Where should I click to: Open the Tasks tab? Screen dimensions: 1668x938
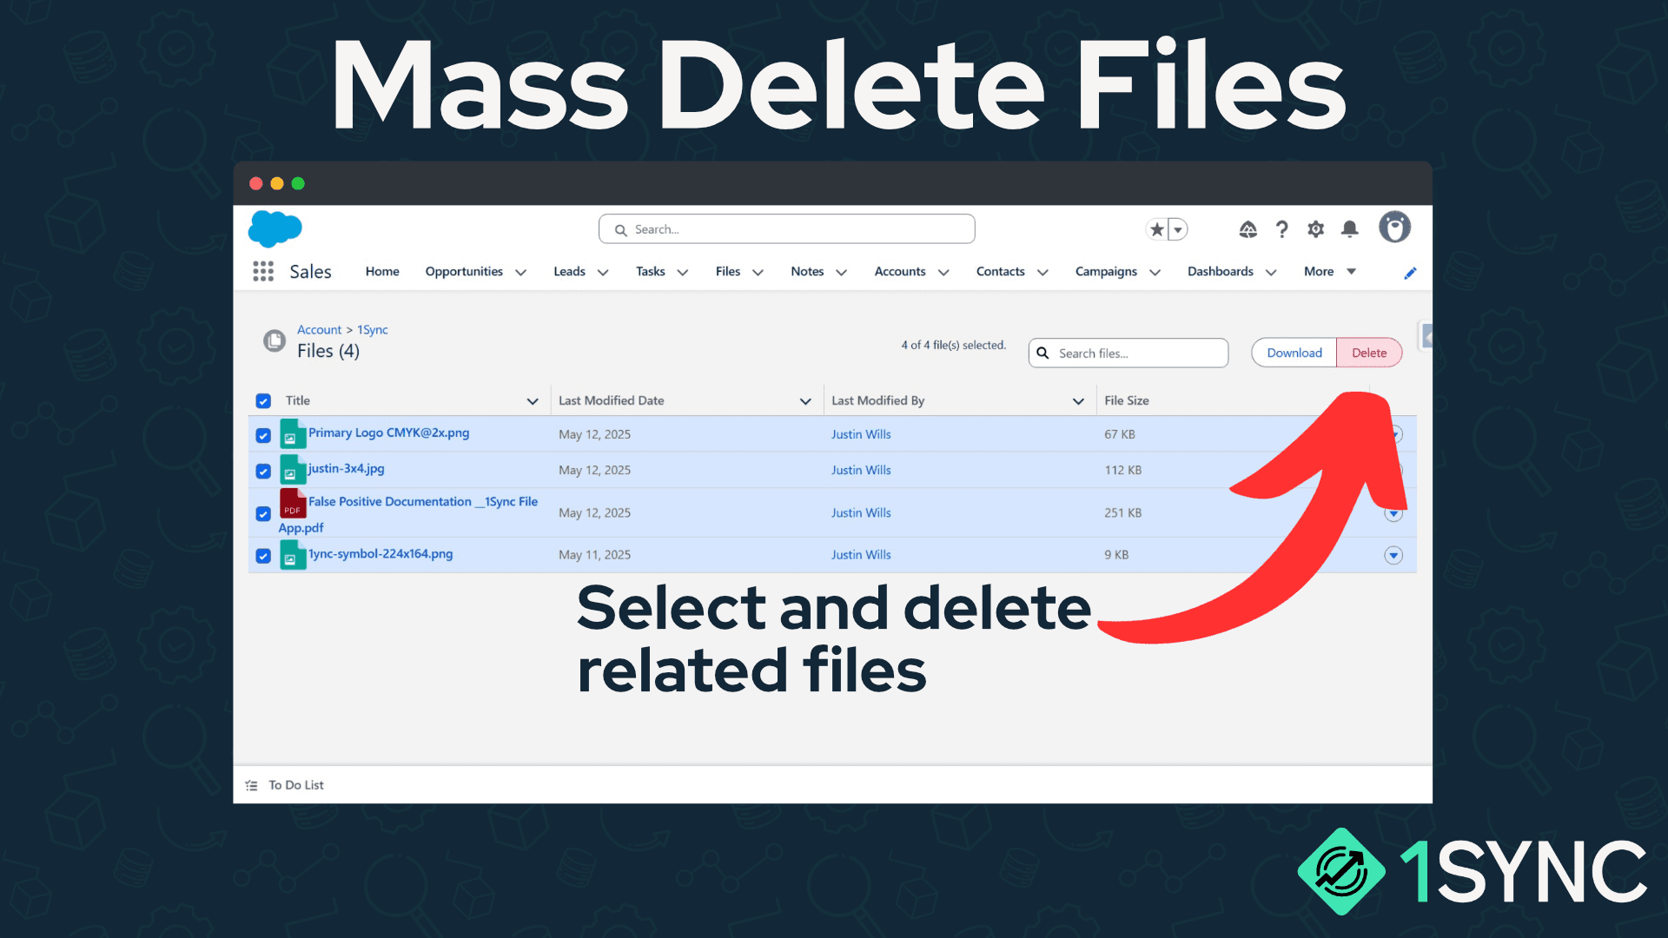[650, 272]
